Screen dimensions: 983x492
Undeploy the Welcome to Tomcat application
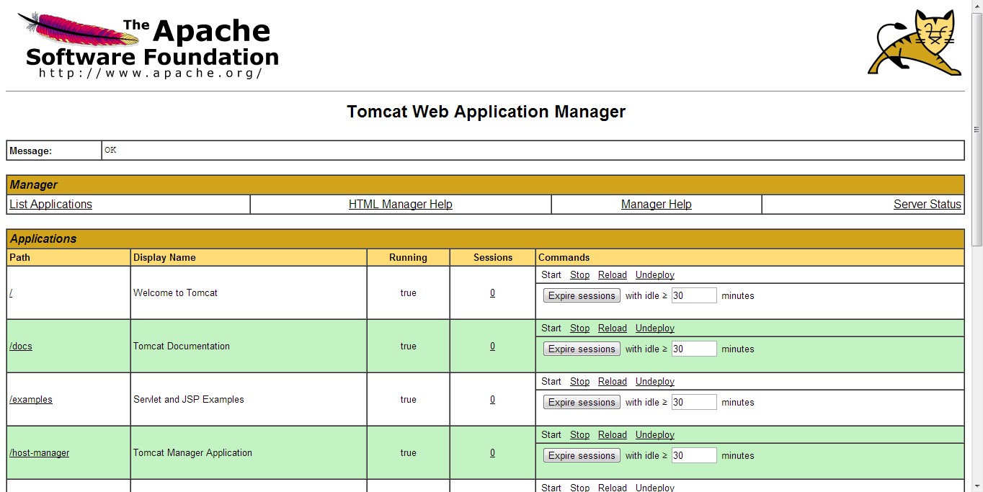pyautogui.click(x=655, y=275)
